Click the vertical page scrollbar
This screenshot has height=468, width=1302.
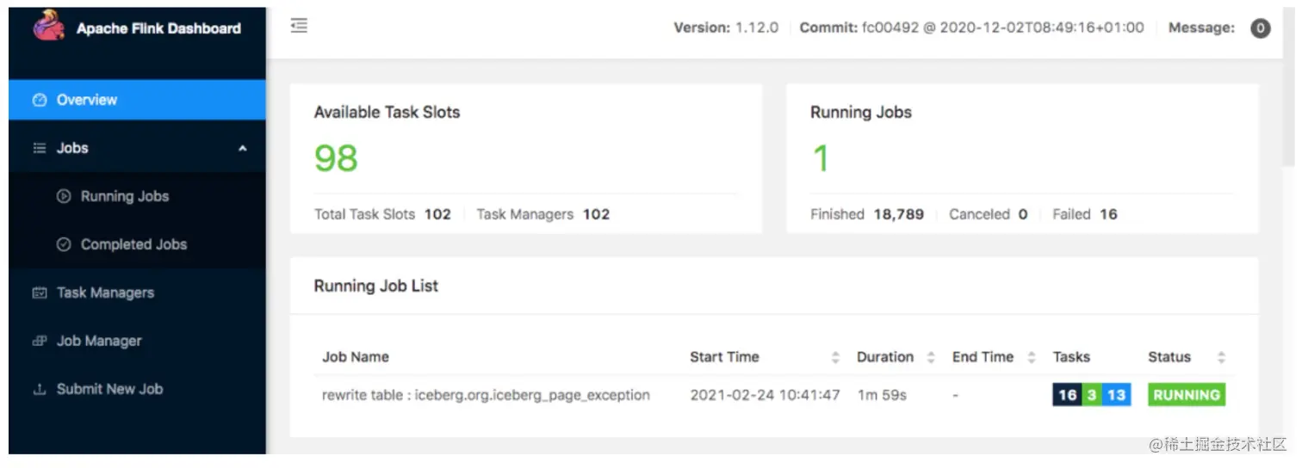pyautogui.click(x=1288, y=86)
